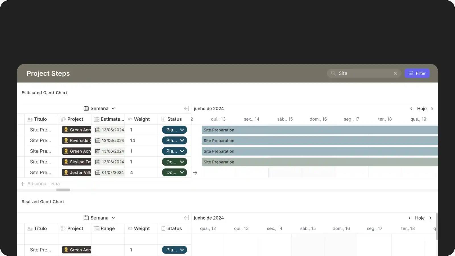Collapse the Realized Gantt table panel arrow
455x256 pixels.
186,218
